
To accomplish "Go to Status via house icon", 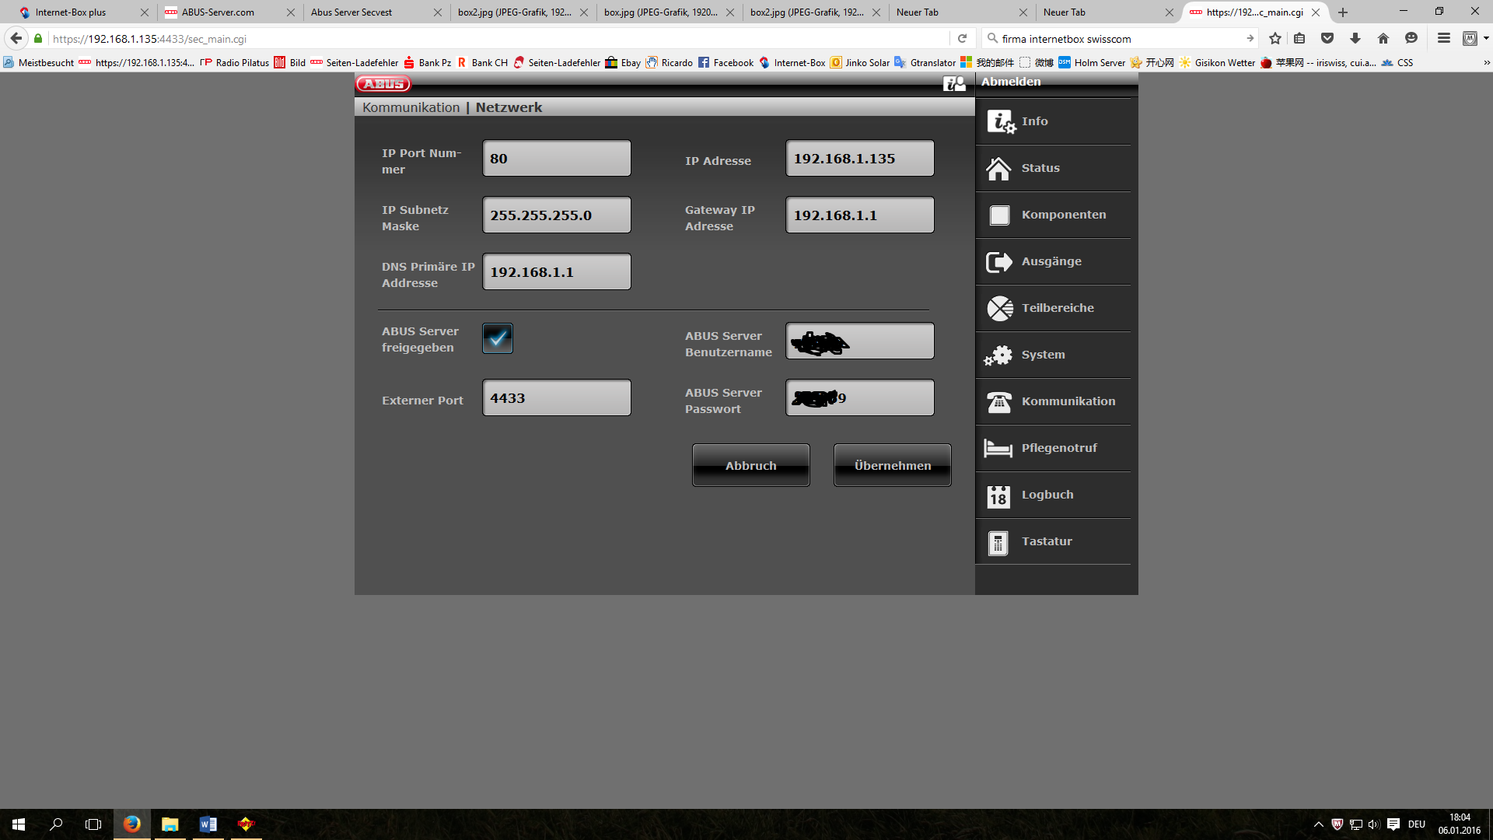I will click(999, 168).
